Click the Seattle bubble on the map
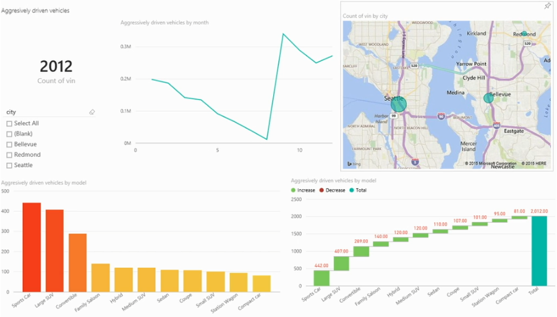This screenshot has height=317, width=557. pyautogui.click(x=398, y=104)
